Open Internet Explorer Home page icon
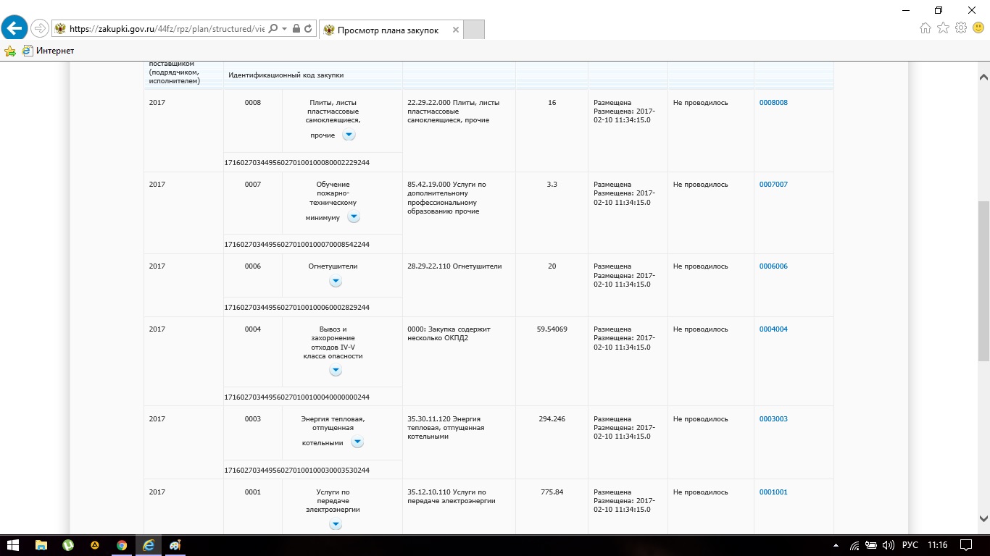The height and width of the screenshot is (556, 990). [925, 28]
